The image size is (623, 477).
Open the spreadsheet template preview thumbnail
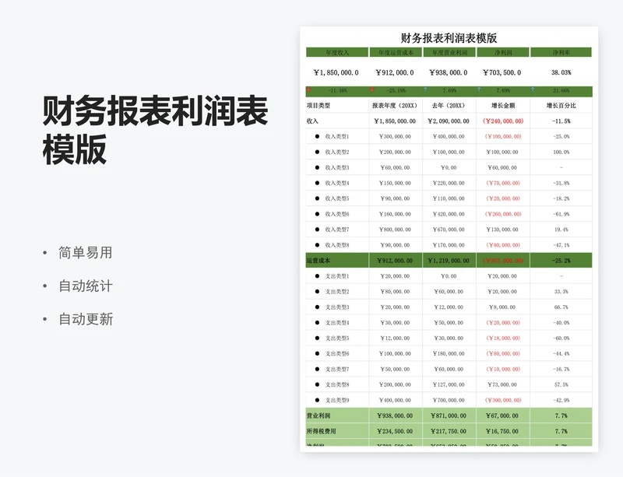[449, 239]
